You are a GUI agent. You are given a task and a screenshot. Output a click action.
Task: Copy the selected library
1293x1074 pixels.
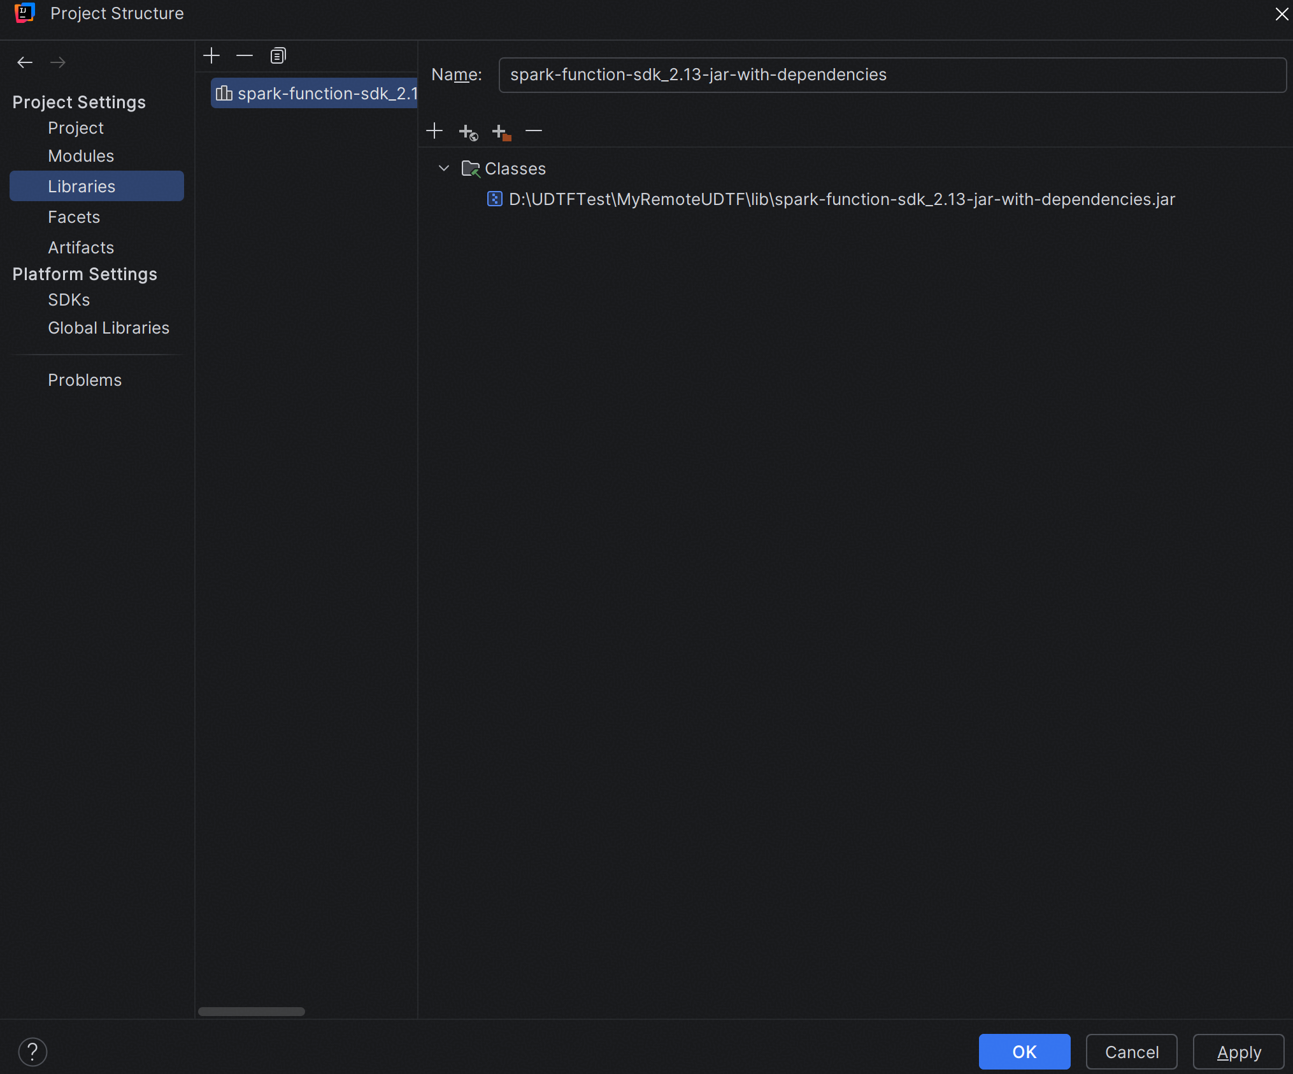278,56
